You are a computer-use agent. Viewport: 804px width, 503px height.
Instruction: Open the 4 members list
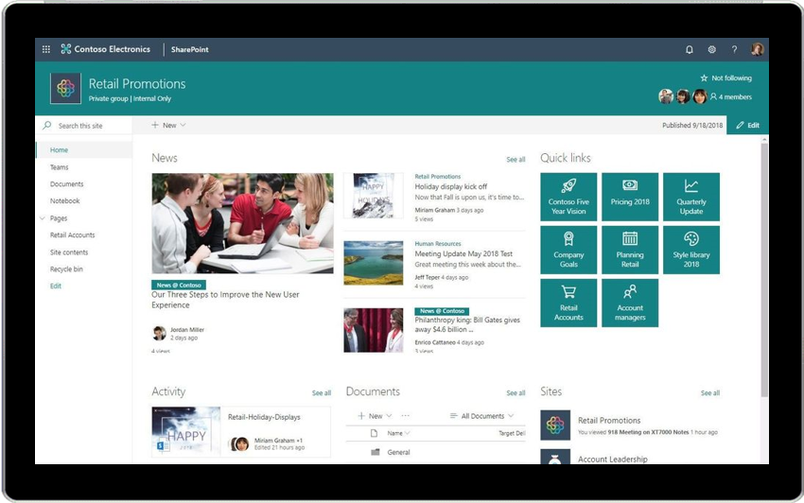point(731,96)
